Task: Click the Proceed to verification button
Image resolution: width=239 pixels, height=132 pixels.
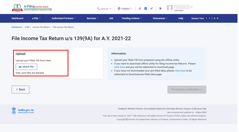Action: coord(187,90)
